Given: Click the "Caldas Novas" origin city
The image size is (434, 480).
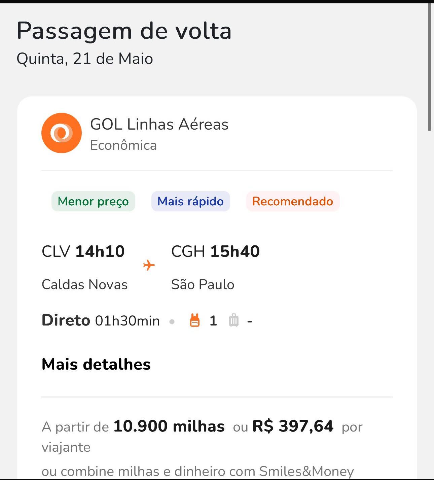Looking at the screenshot, I should [85, 284].
